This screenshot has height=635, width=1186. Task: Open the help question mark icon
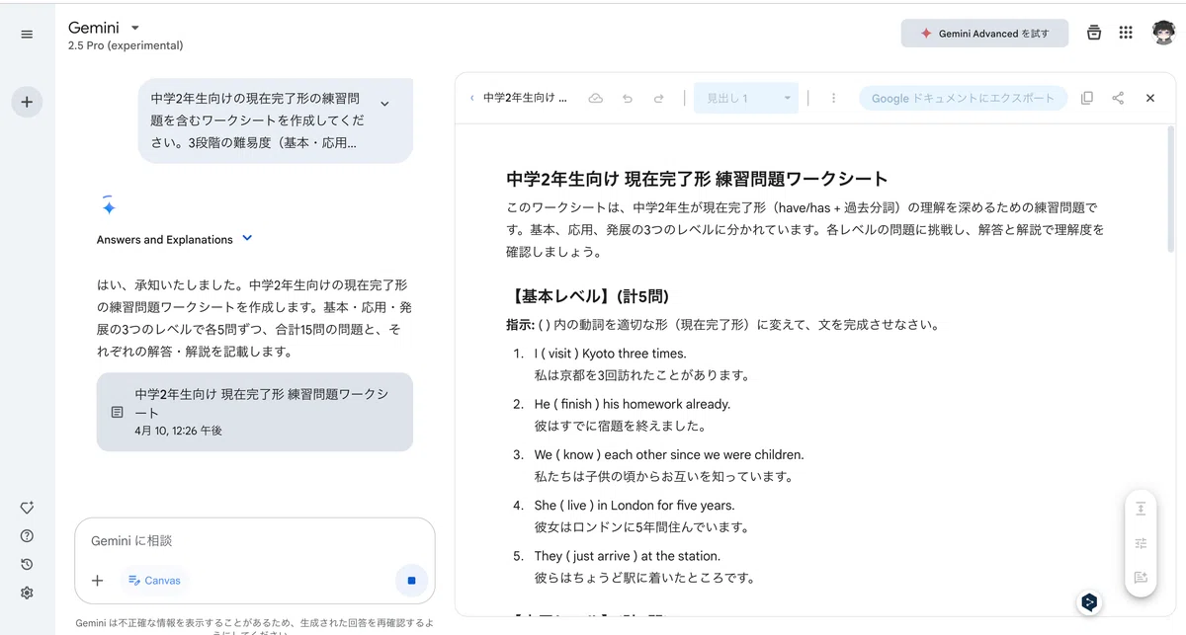coord(27,536)
